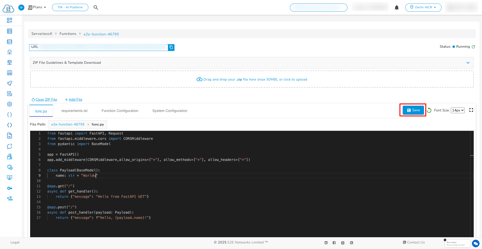Change the editor Font Size dropdown

[x=458, y=110]
